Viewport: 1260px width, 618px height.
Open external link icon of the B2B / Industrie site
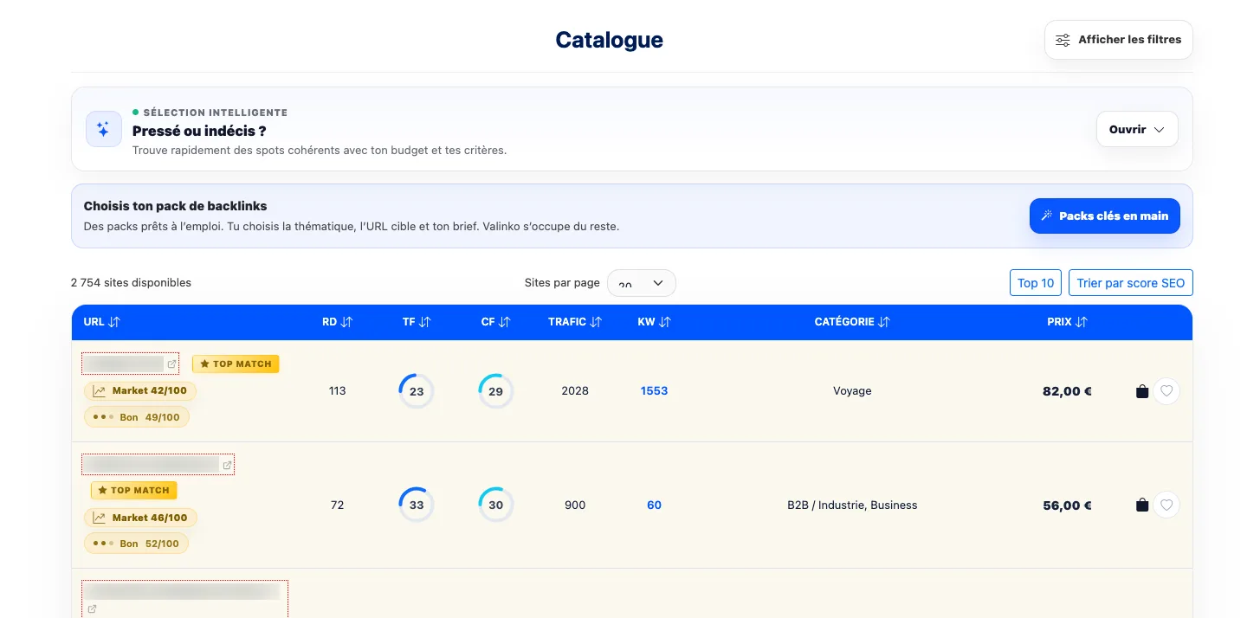(227, 466)
